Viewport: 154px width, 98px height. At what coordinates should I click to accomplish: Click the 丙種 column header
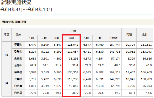tap(129, 35)
